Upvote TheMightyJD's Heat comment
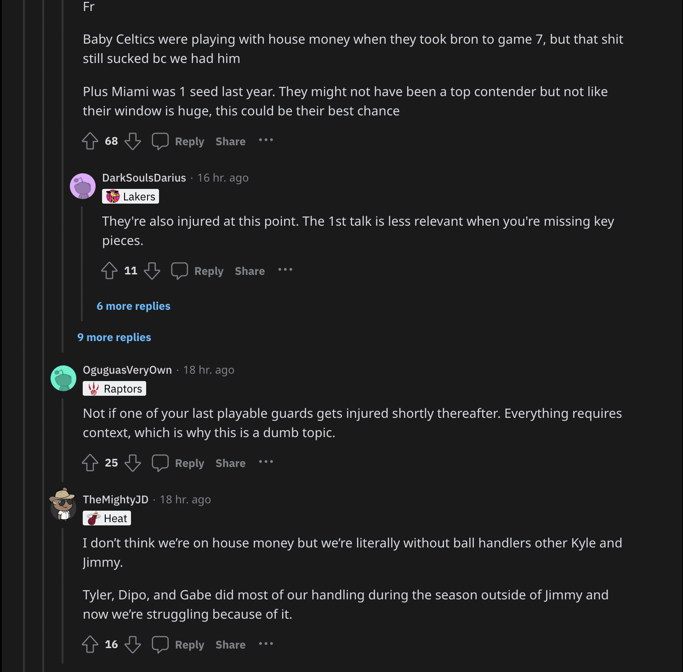Image resolution: width=683 pixels, height=672 pixels. pos(90,644)
